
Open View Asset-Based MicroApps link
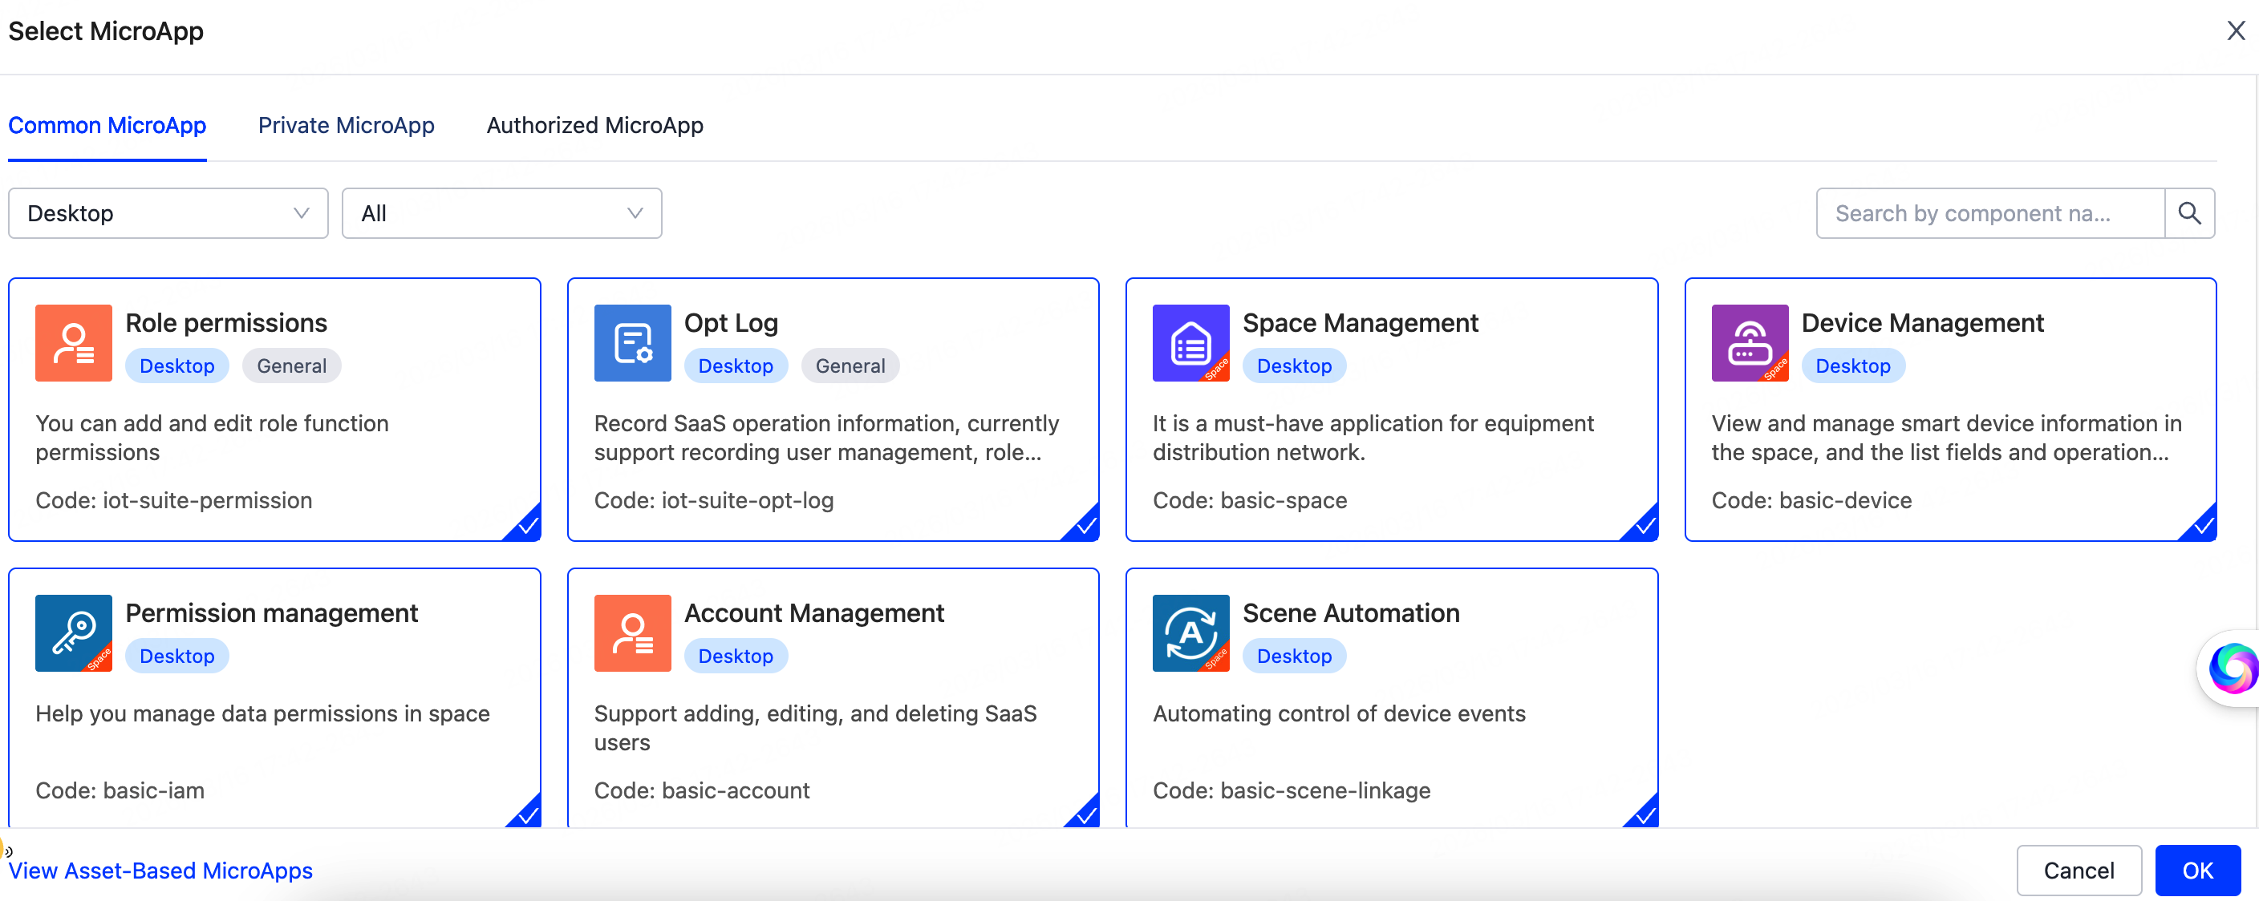[161, 871]
